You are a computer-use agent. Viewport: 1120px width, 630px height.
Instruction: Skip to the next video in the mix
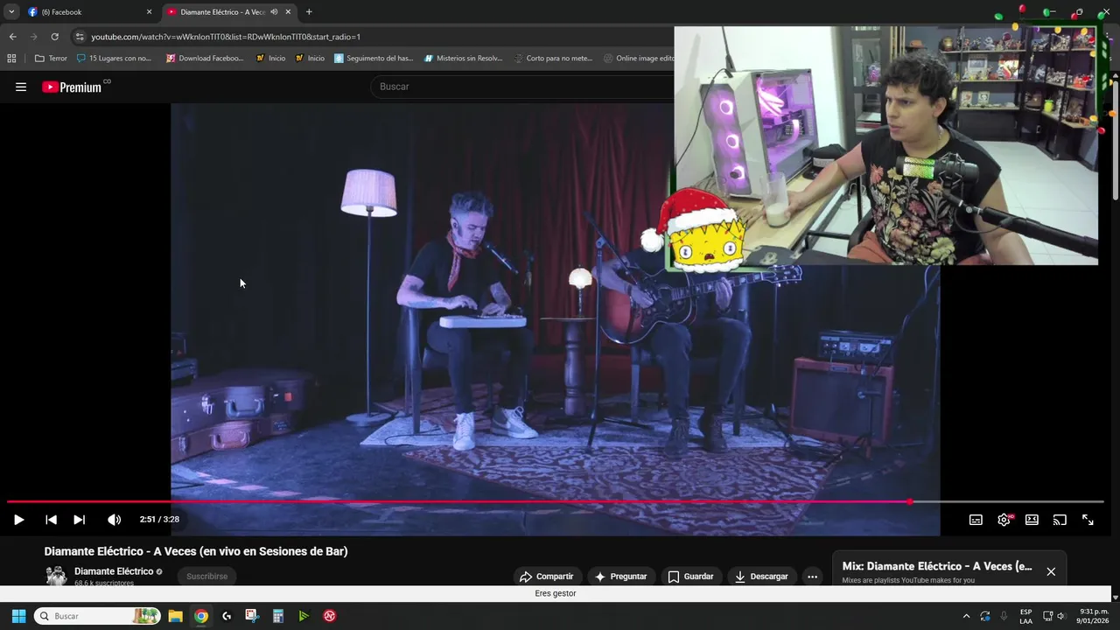(x=79, y=520)
